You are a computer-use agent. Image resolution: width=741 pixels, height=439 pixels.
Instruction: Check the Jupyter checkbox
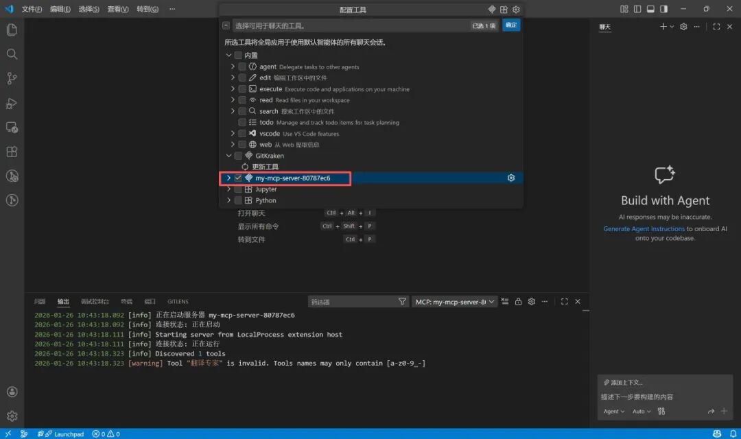pyautogui.click(x=238, y=189)
